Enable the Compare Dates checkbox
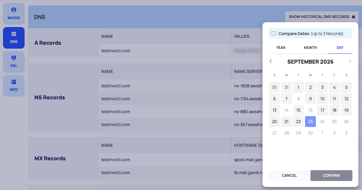 pyautogui.click(x=274, y=33)
